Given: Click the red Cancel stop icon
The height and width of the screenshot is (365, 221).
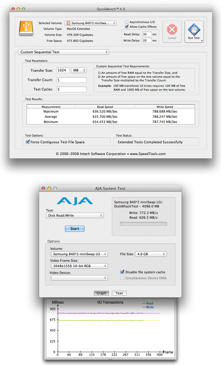Looking at the screenshot, I should point(172,29).
